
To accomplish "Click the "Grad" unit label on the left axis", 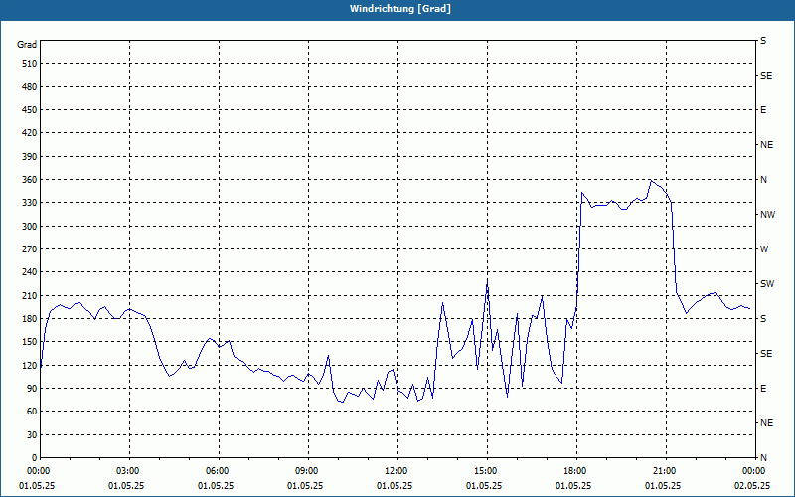I will tap(27, 45).
